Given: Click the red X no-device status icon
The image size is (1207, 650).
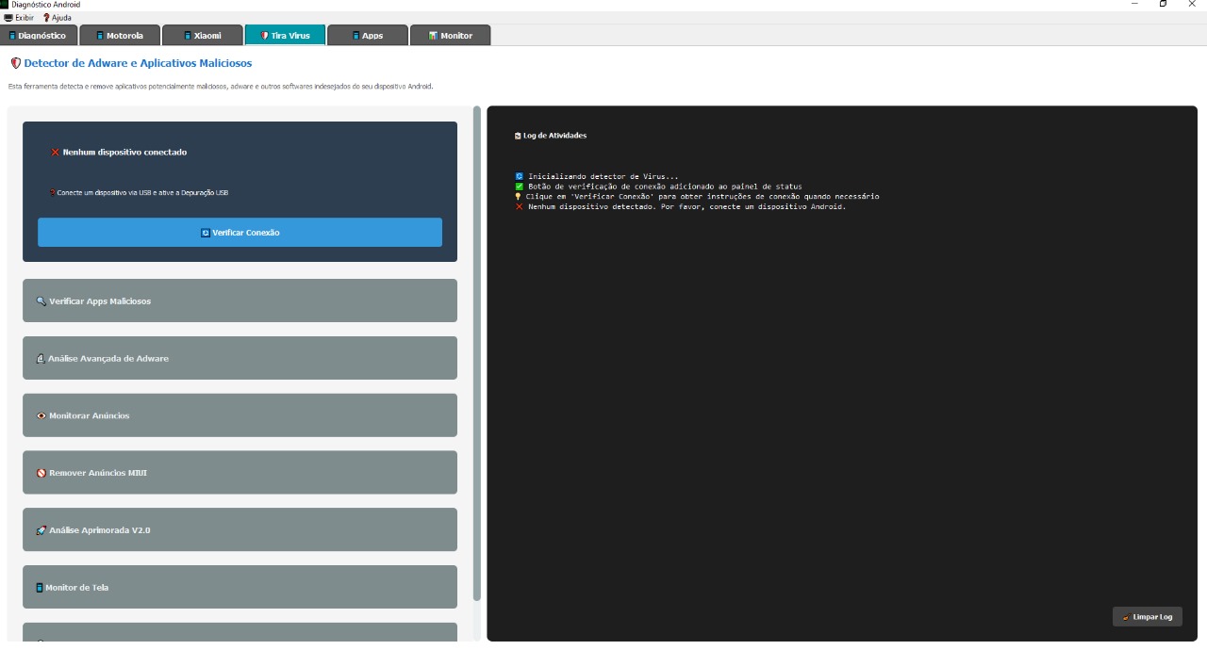Looking at the screenshot, I should (55, 152).
